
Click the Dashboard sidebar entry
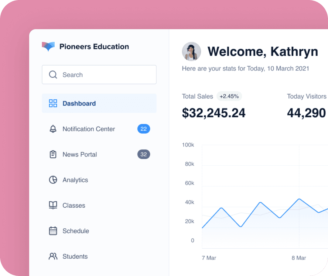click(x=79, y=103)
